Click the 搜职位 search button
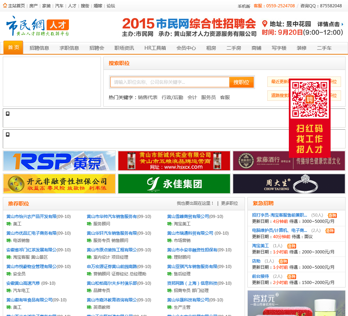Image resolution: width=348 pixels, height=316 pixels. (x=241, y=82)
